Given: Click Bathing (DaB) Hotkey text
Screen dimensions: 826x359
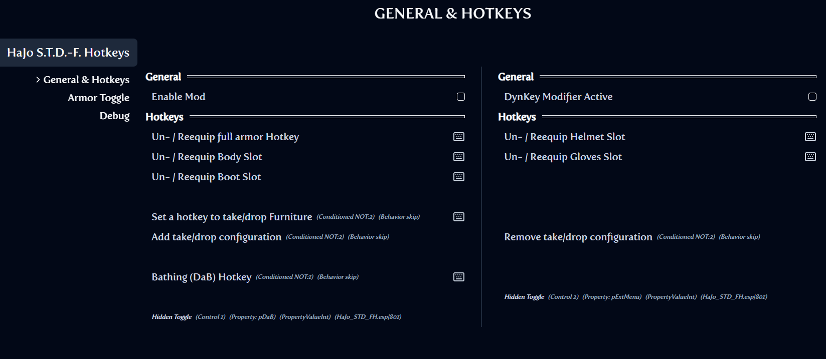Looking at the screenshot, I should 202,277.
